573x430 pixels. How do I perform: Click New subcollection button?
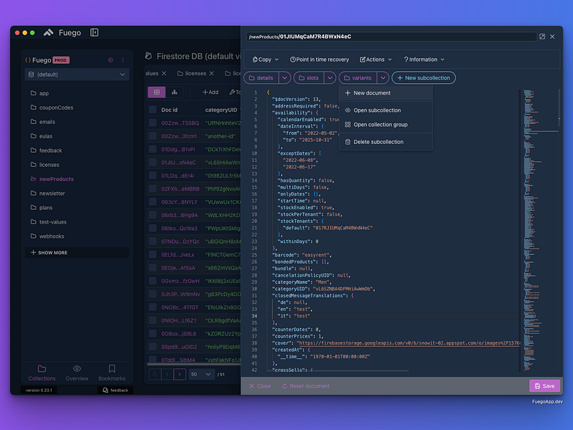click(x=423, y=78)
